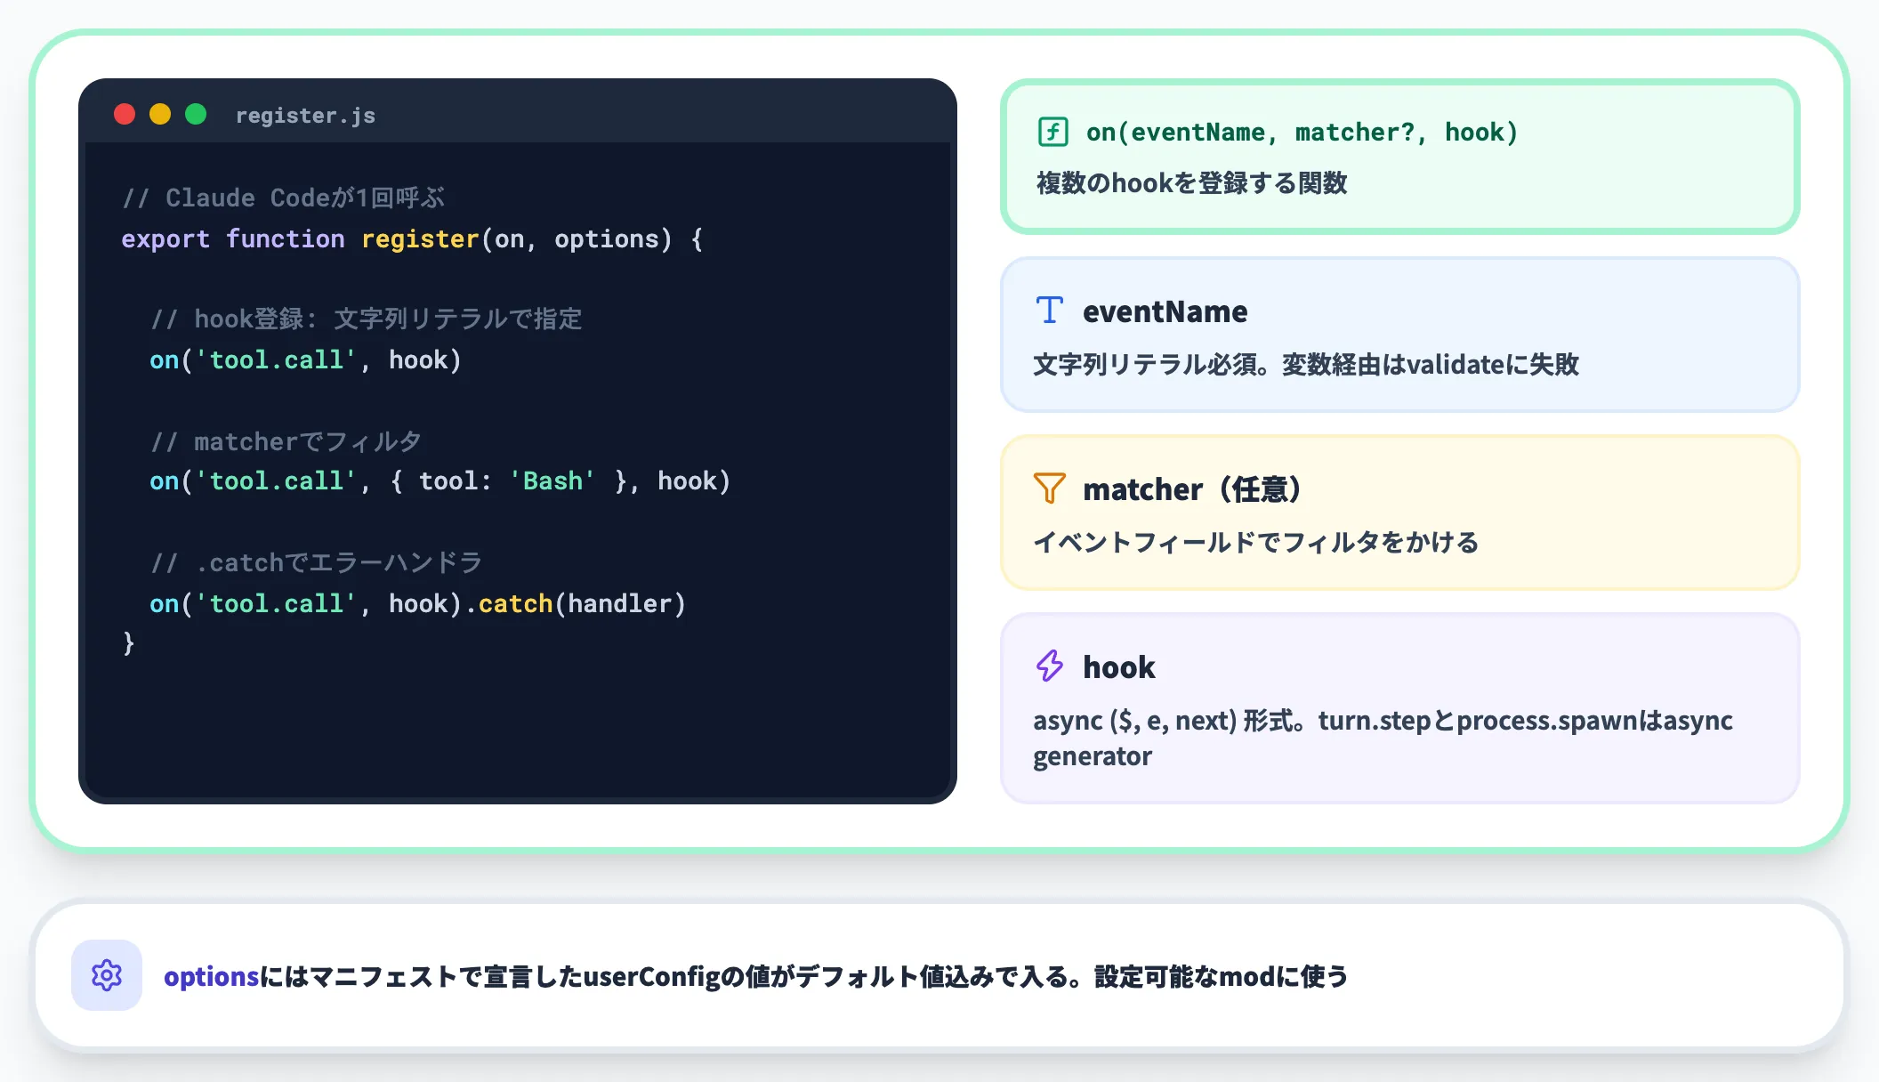Click the green window dot in register.js header
This screenshot has height=1082, width=1879.
[196, 114]
